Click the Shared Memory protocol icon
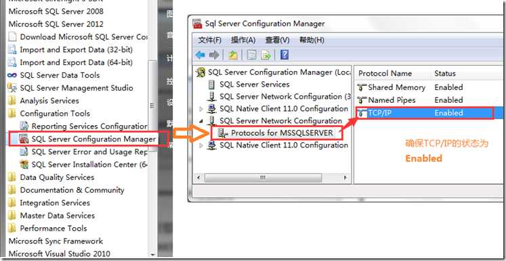The image size is (506, 261). click(362, 87)
